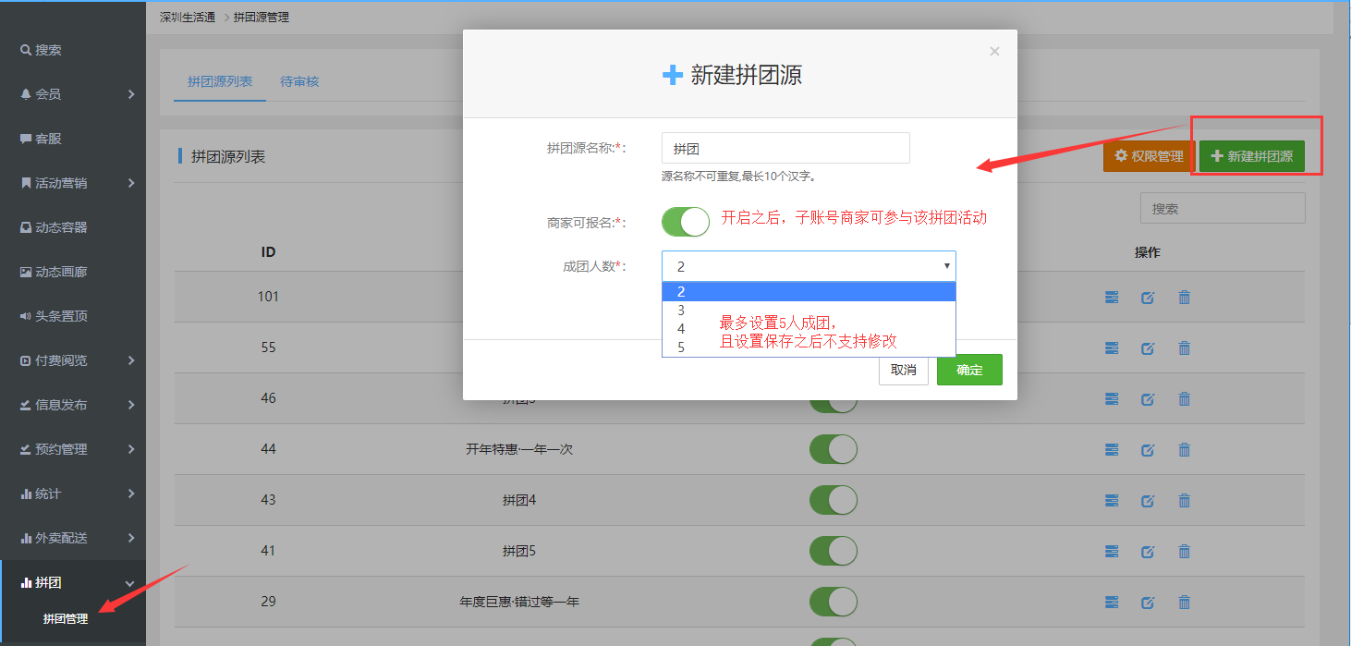Click the 取消 button
This screenshot has height=646, width=1351.
pos(903,370)
